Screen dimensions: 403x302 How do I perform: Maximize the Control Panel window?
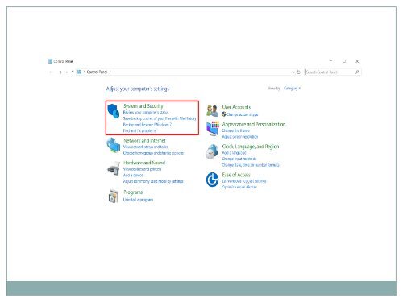pyautogui.click(x=344, y=61)
